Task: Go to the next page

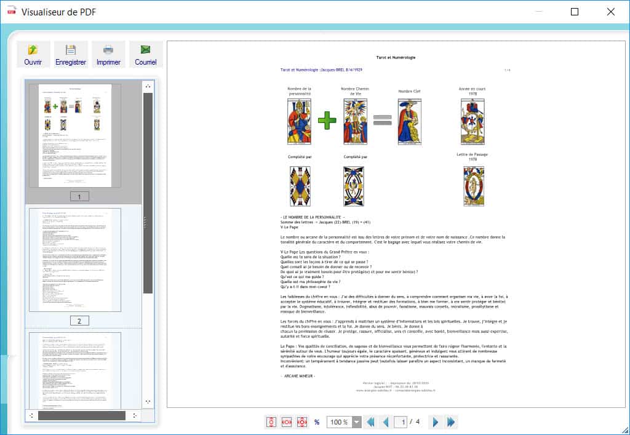Action: pyautogui.click(x=435, y=421)
